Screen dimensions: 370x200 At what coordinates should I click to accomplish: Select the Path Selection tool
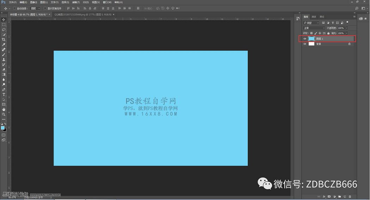4,99
